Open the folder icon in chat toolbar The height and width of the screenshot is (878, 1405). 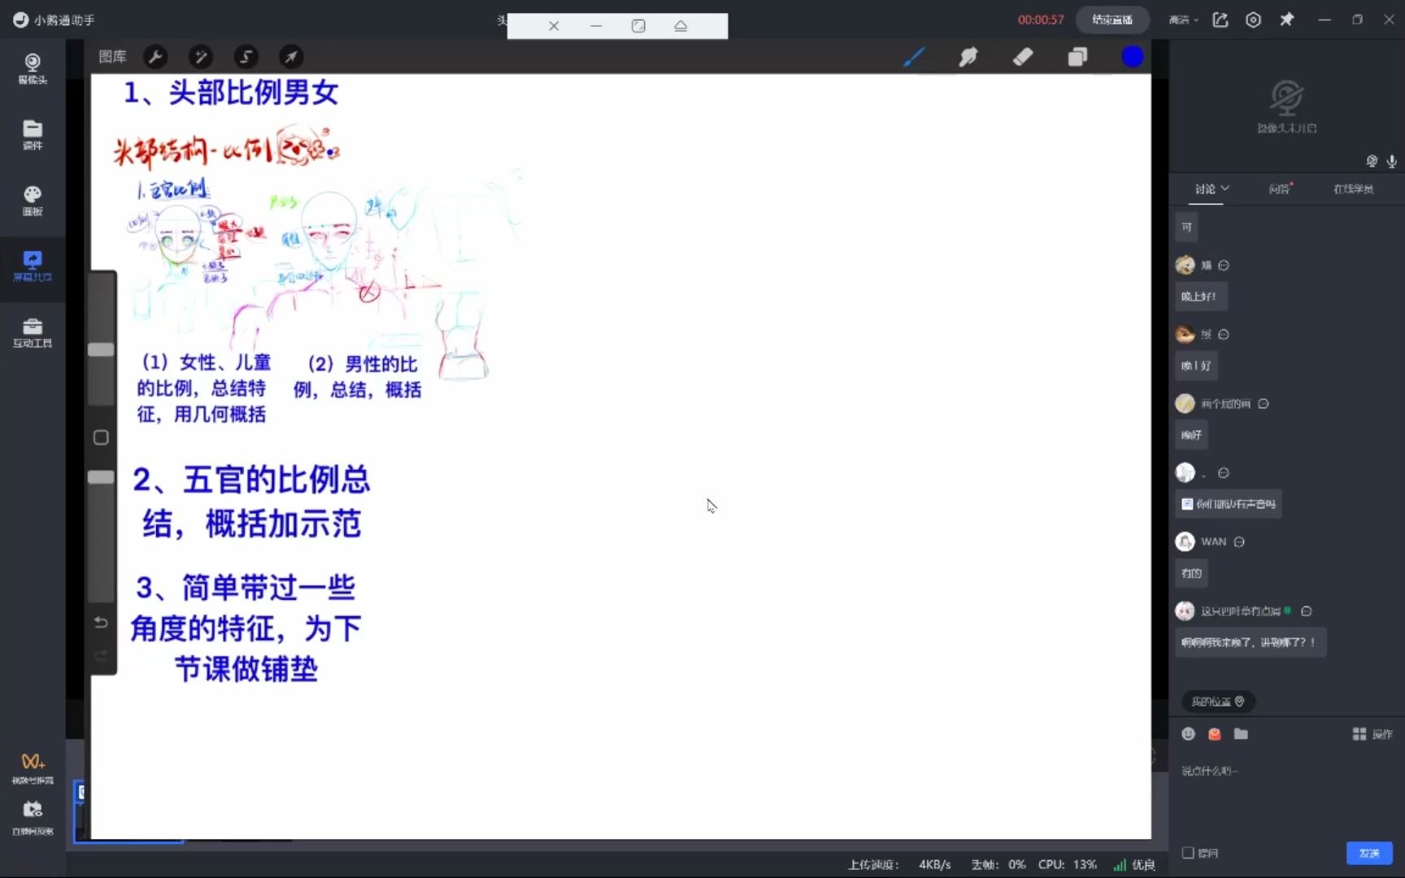coord(1241,734)
